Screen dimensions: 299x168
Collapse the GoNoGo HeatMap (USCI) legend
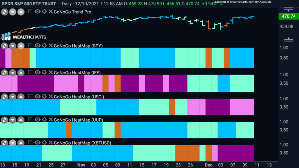point(30,96)
